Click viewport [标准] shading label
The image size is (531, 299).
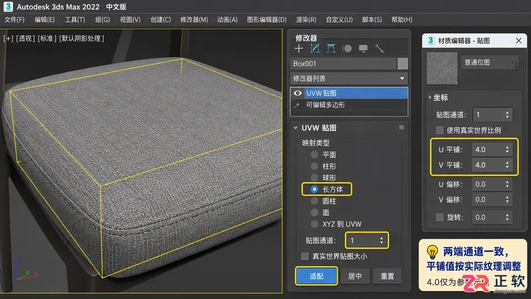(47, 38)
